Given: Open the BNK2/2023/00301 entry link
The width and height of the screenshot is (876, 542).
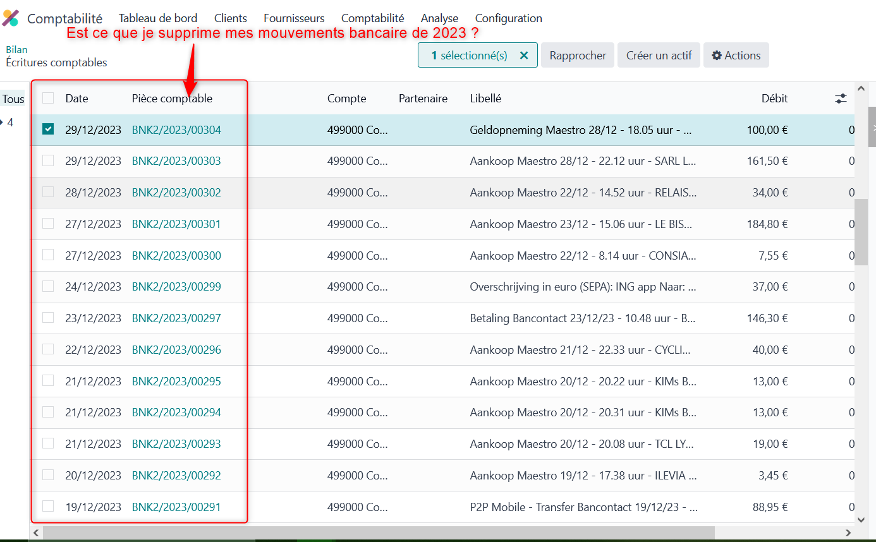Looking at the screenshot, I should [x=176, y=224].
